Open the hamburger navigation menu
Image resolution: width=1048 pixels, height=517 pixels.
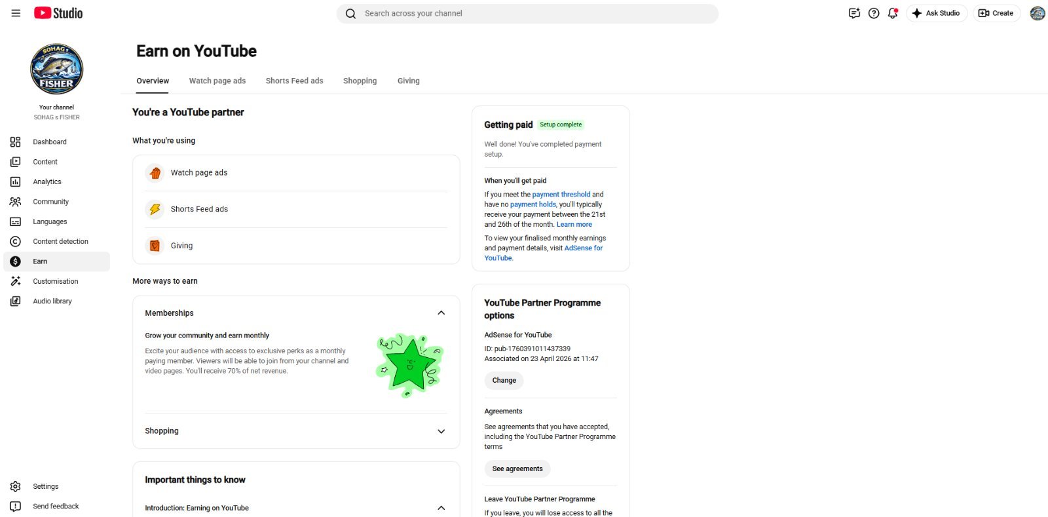click(16, 13)
